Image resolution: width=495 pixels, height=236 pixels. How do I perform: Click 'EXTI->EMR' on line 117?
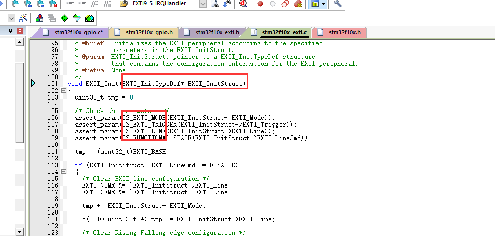click(x=98, y=192)
